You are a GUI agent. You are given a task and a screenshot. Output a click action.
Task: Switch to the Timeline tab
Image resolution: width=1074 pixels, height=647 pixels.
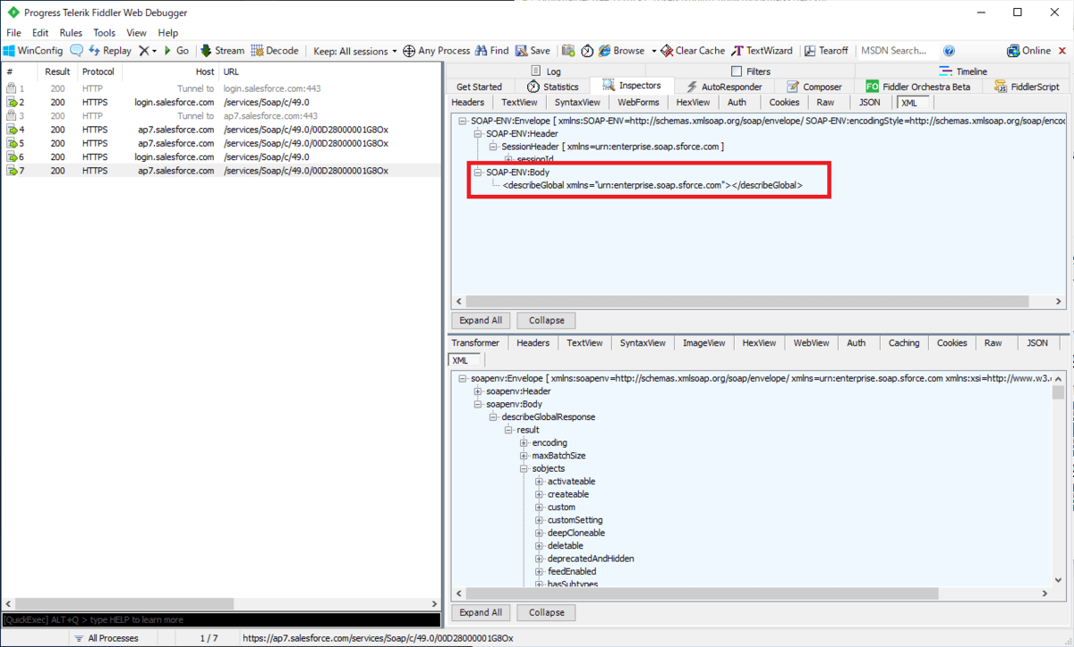(x=963, y=71)
